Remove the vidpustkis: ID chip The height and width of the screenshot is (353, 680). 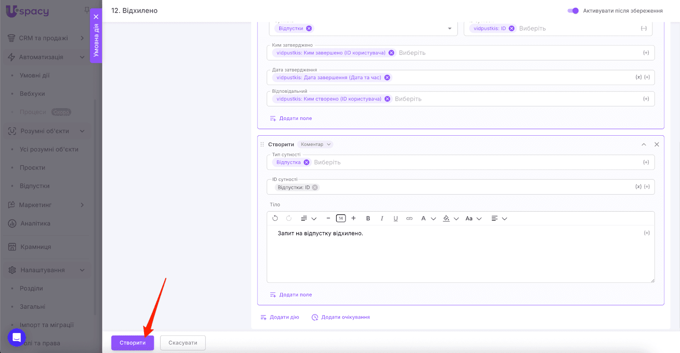(512, 28)
